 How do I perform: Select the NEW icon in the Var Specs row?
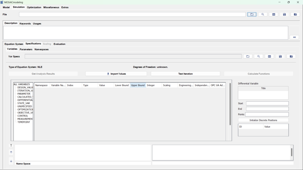coord(269,56)
